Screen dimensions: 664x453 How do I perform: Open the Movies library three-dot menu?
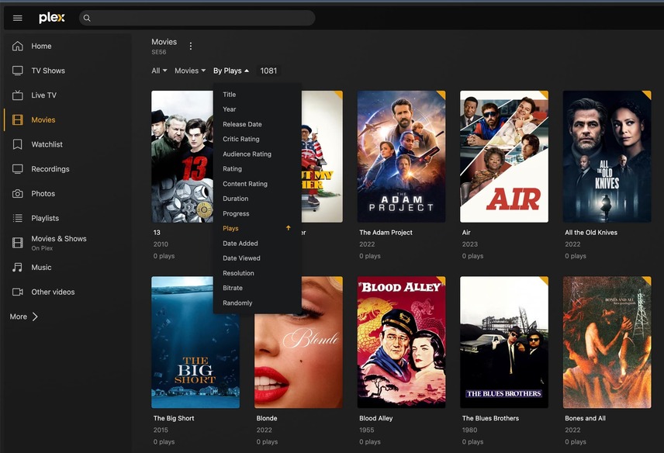pyautogui.click(x=191, y=46)
